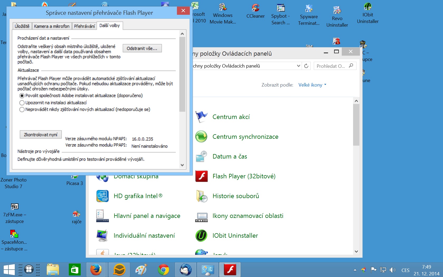
Task: Expand the 'Velké ikony' view dropdown
Action: pos(312,85)
